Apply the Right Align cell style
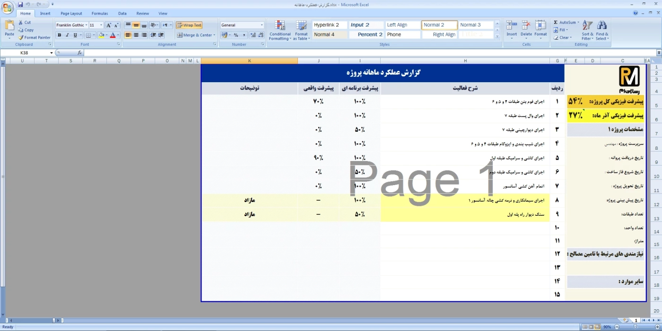 point(440,34)
